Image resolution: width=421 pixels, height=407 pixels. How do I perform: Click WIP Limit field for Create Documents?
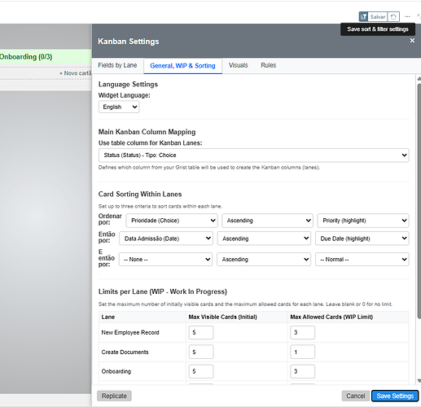pos(302,352)
